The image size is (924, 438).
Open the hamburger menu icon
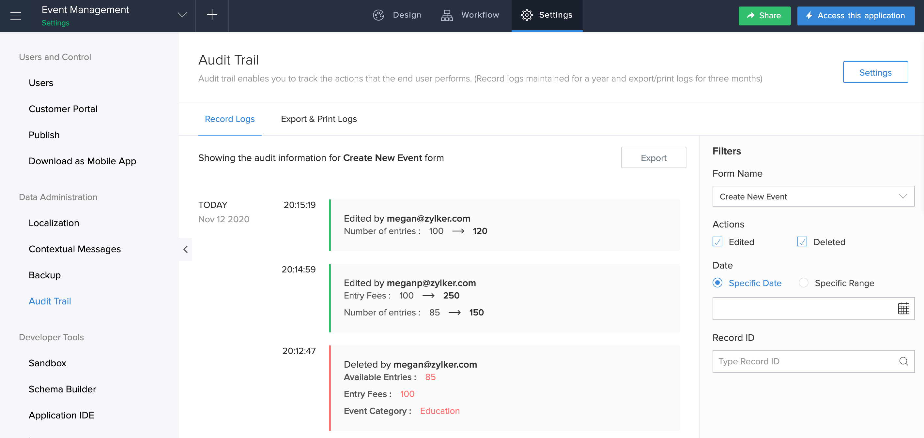pos(15,16)
